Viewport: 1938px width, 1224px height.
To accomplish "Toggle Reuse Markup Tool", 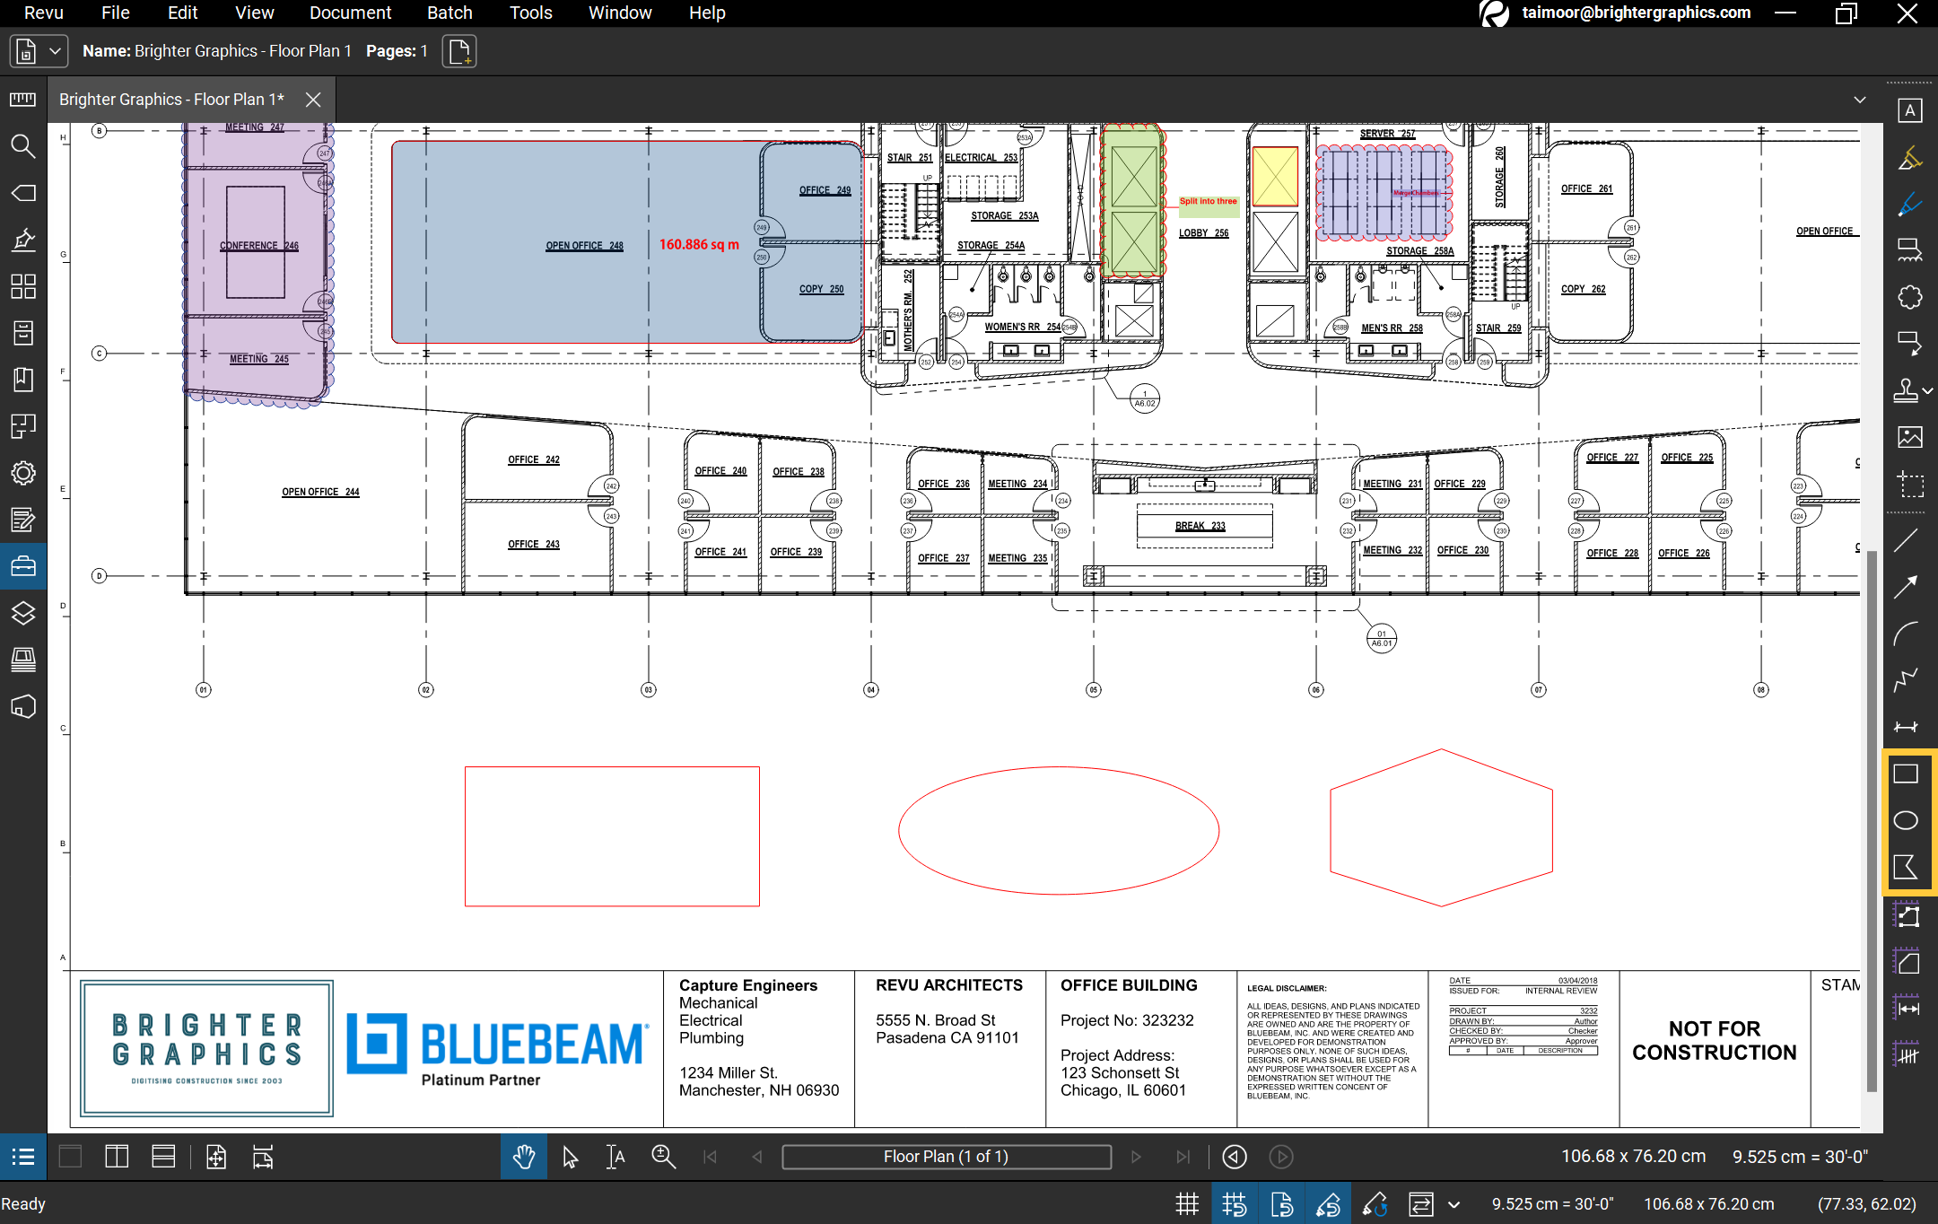I will coord(1375,1204).
